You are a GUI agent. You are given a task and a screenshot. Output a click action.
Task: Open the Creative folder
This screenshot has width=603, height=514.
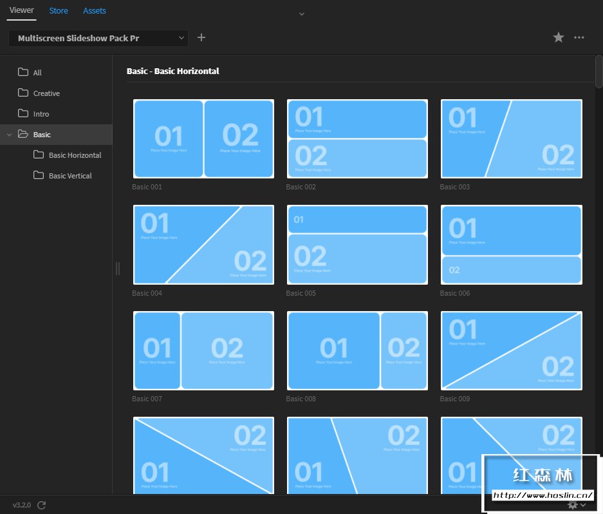pos(39,93)
